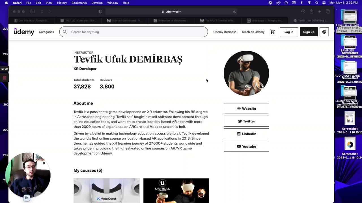Open Safari downloads icon
362x203 pixels.
point(303,12)
